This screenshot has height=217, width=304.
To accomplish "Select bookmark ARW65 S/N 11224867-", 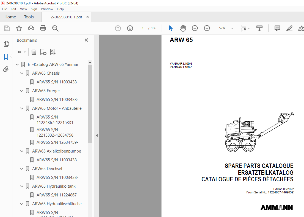I will 57,195.
